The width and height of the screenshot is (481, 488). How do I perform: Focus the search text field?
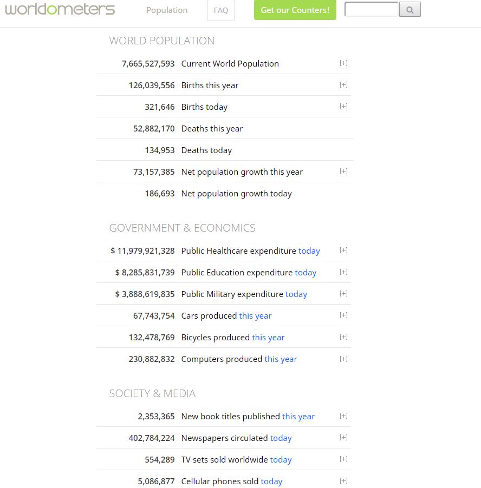click(x=372, y=10)
